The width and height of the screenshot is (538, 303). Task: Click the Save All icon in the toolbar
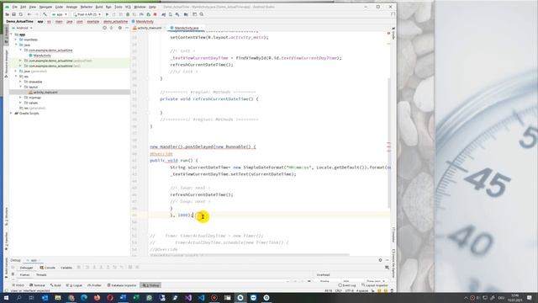point(13,14)
